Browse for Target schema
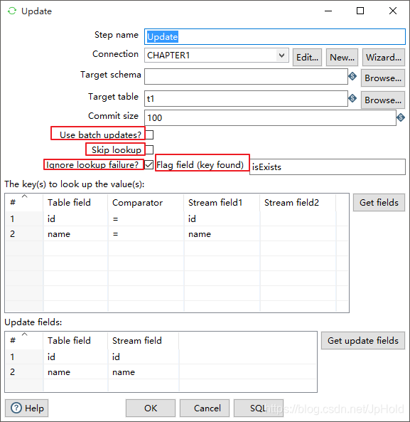Viewport: 410px width, 422px height. coord(383,78)
